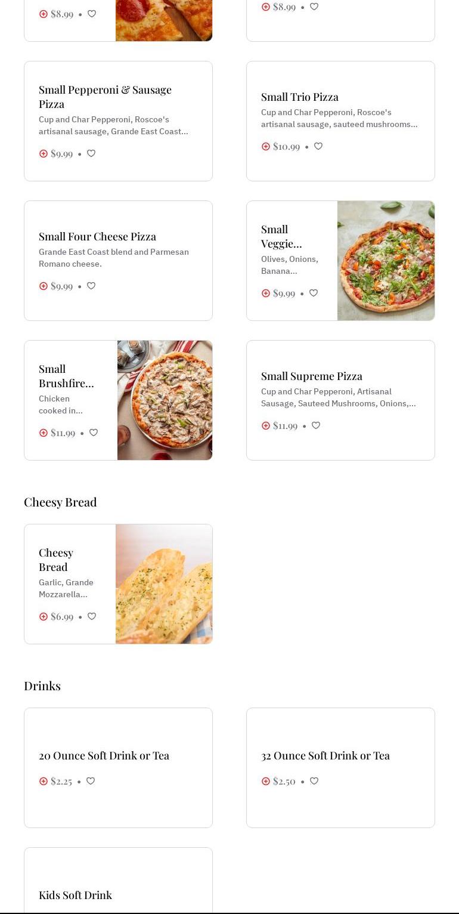
Task: Click the Small Brushfire pizza image
Action: (x=165, y=400)
